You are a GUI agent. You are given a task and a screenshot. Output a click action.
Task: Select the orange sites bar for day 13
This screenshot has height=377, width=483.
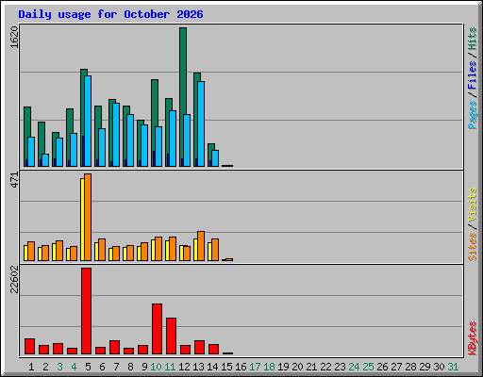[201, 246]
